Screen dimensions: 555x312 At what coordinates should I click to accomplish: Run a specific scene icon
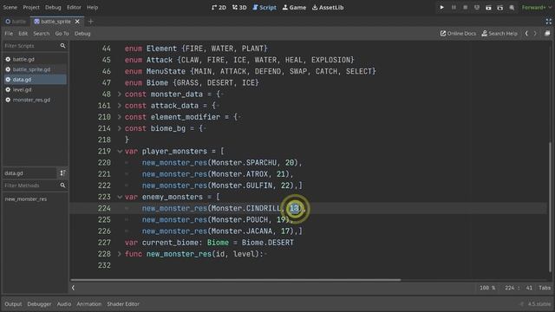pos(500,8)
